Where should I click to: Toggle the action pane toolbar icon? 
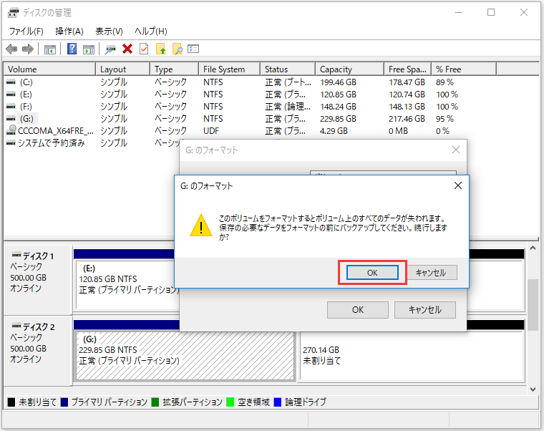pyautogui.click(x=89, y=49)
